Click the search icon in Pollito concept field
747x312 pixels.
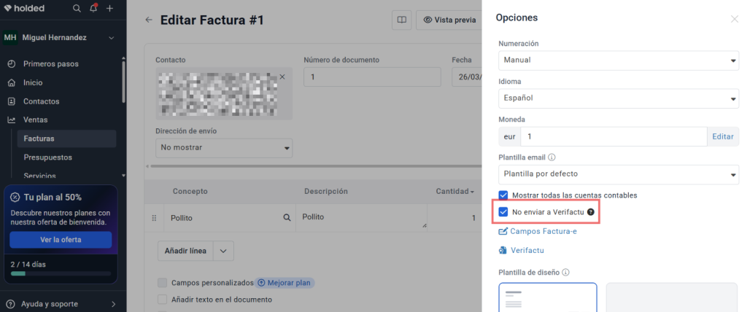click(287, 218)
